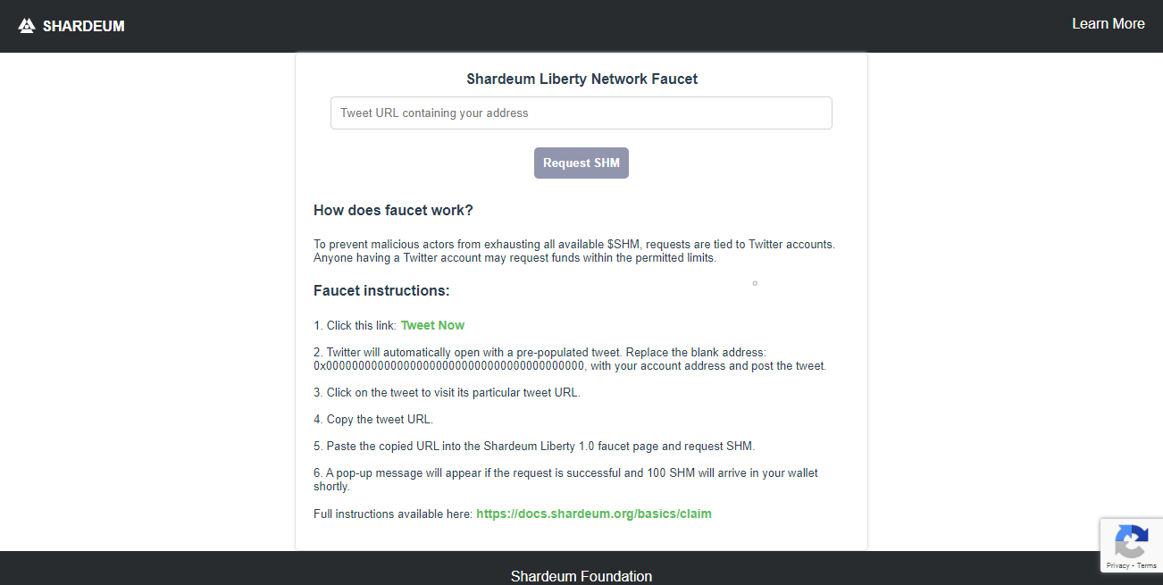Click the blank 0x000… address text
The width and height of the screenshot is (1163, 585).
coord(448,366)
